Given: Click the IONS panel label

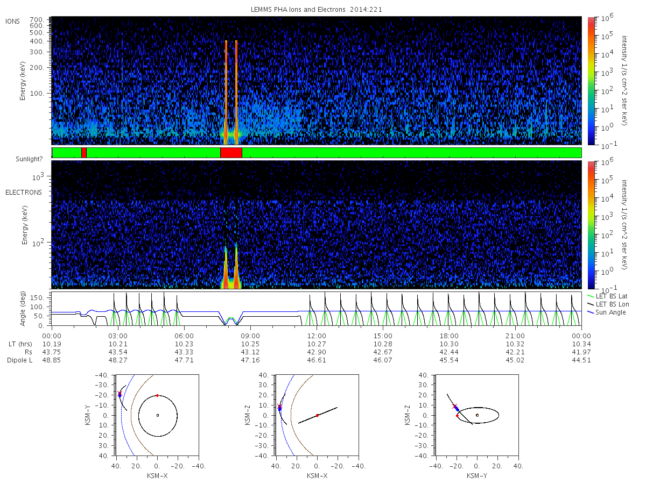Looking at the screenshot, I should [x=13, y=21].
